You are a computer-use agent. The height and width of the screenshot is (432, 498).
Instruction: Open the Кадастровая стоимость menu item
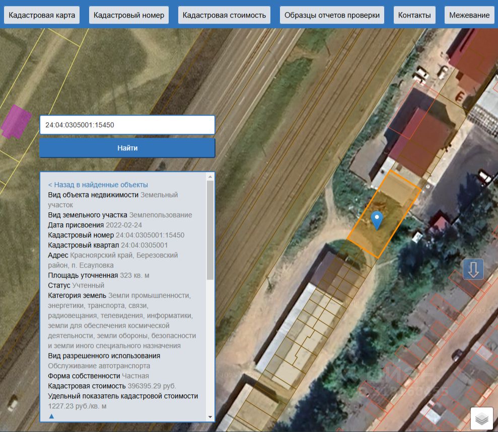coord(224,15)
